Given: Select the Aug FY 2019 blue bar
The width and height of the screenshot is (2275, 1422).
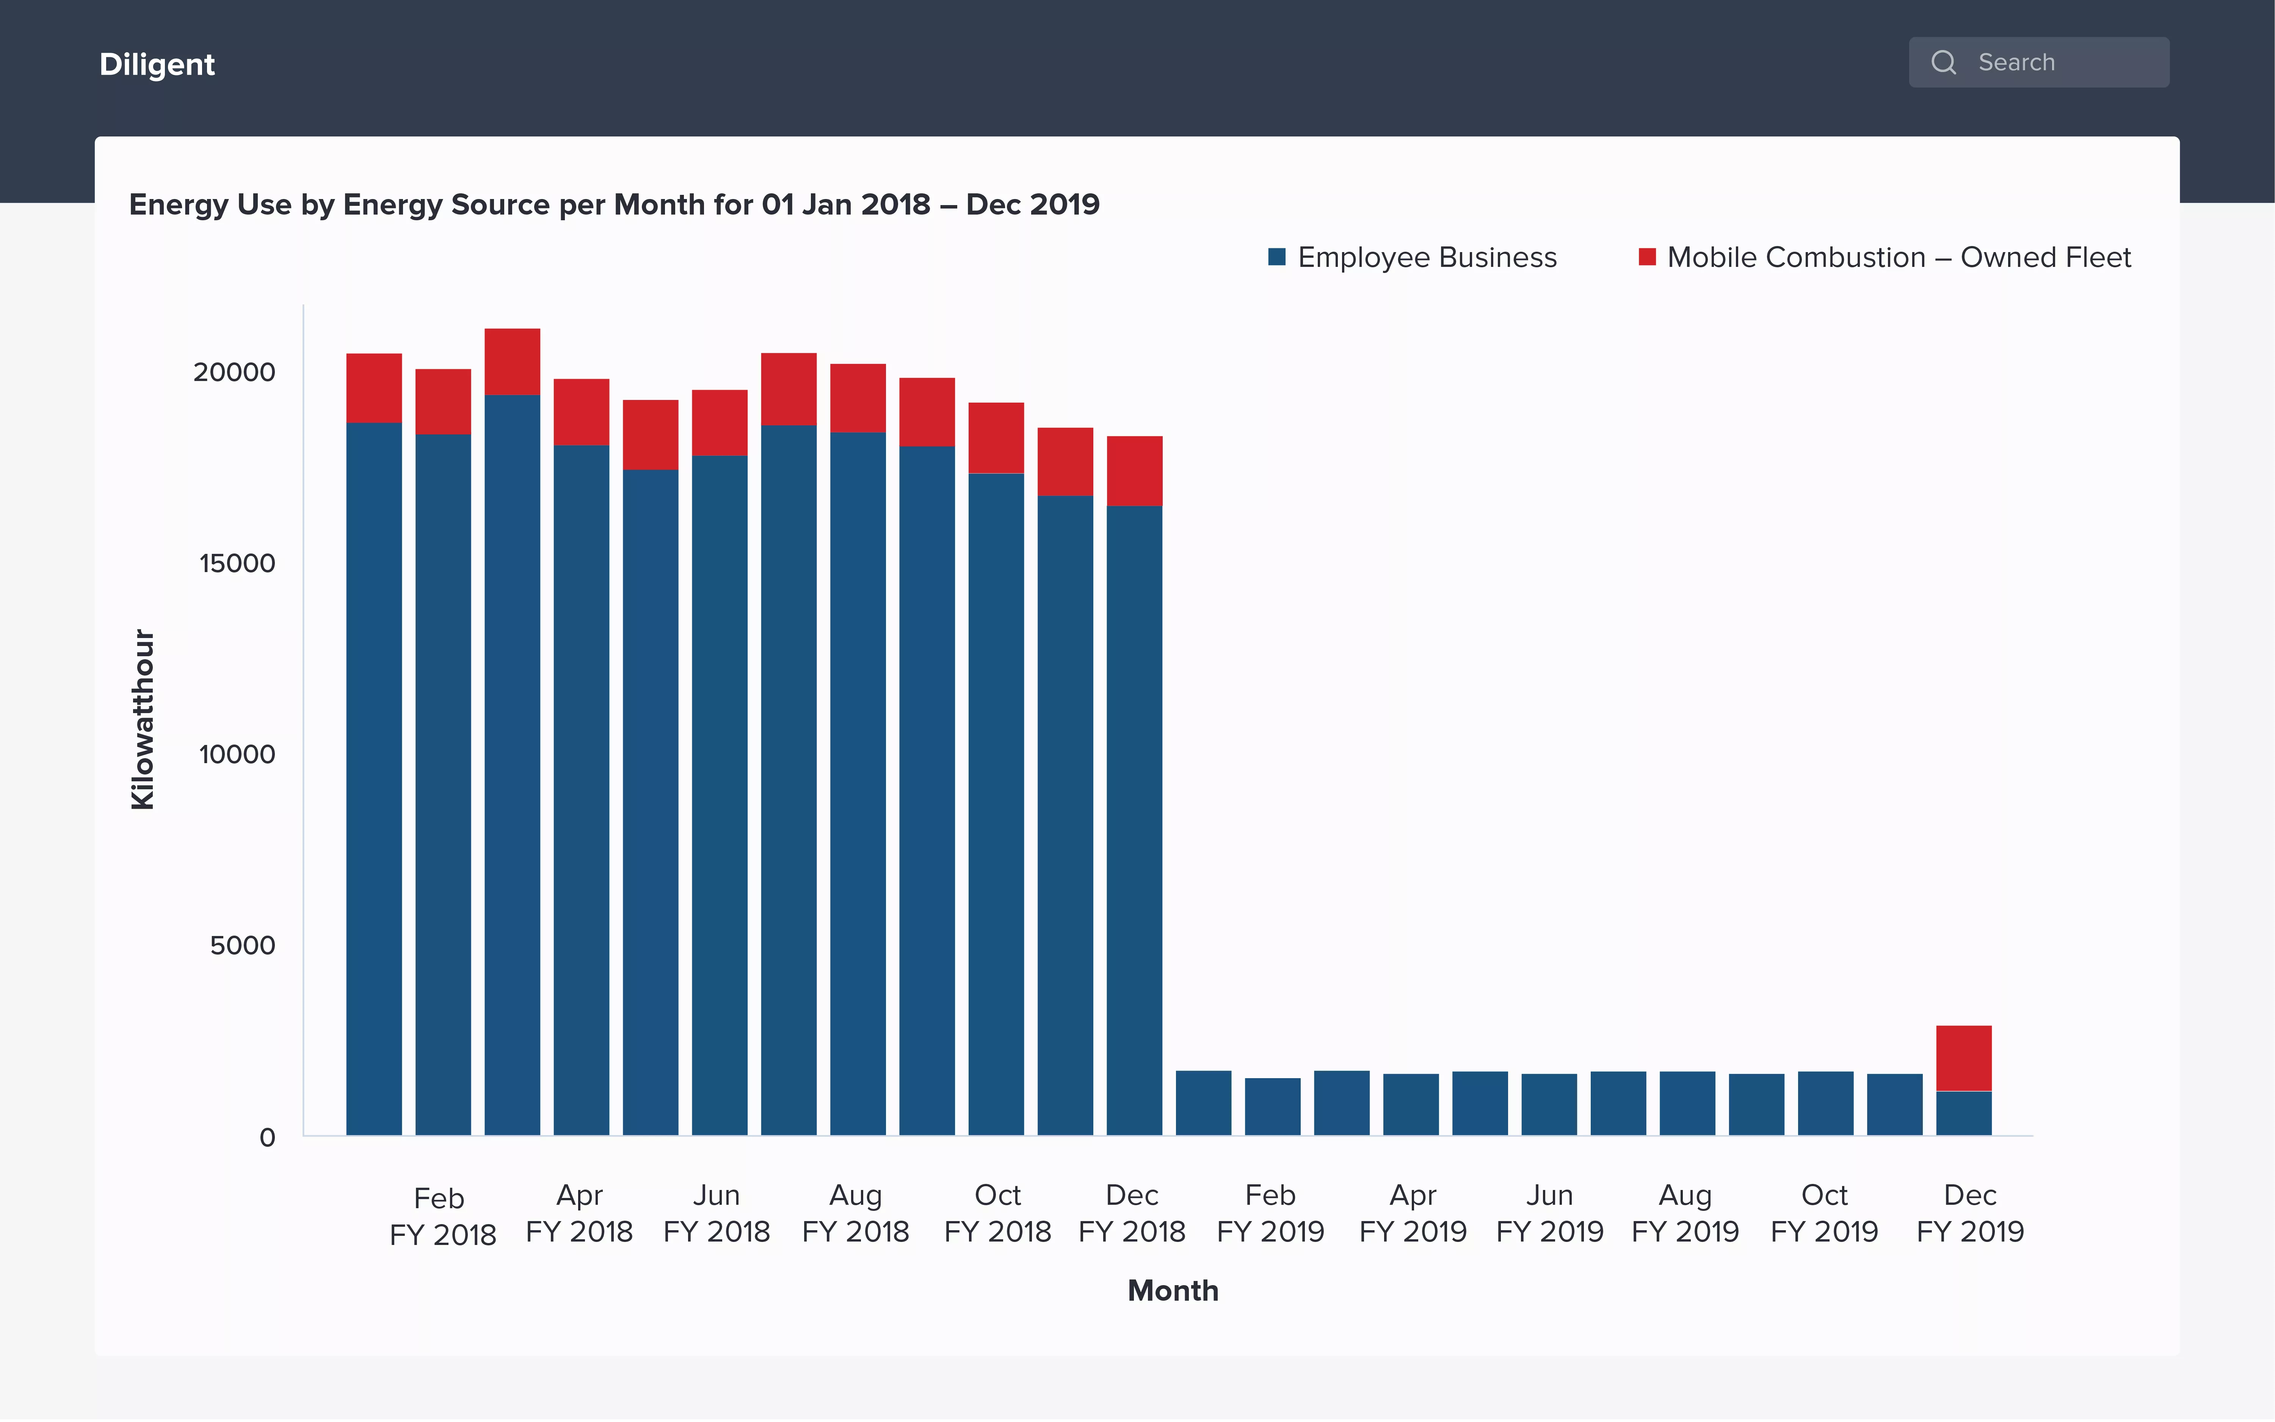Looking at the screenshot, I should (x=1687, y=1103).
